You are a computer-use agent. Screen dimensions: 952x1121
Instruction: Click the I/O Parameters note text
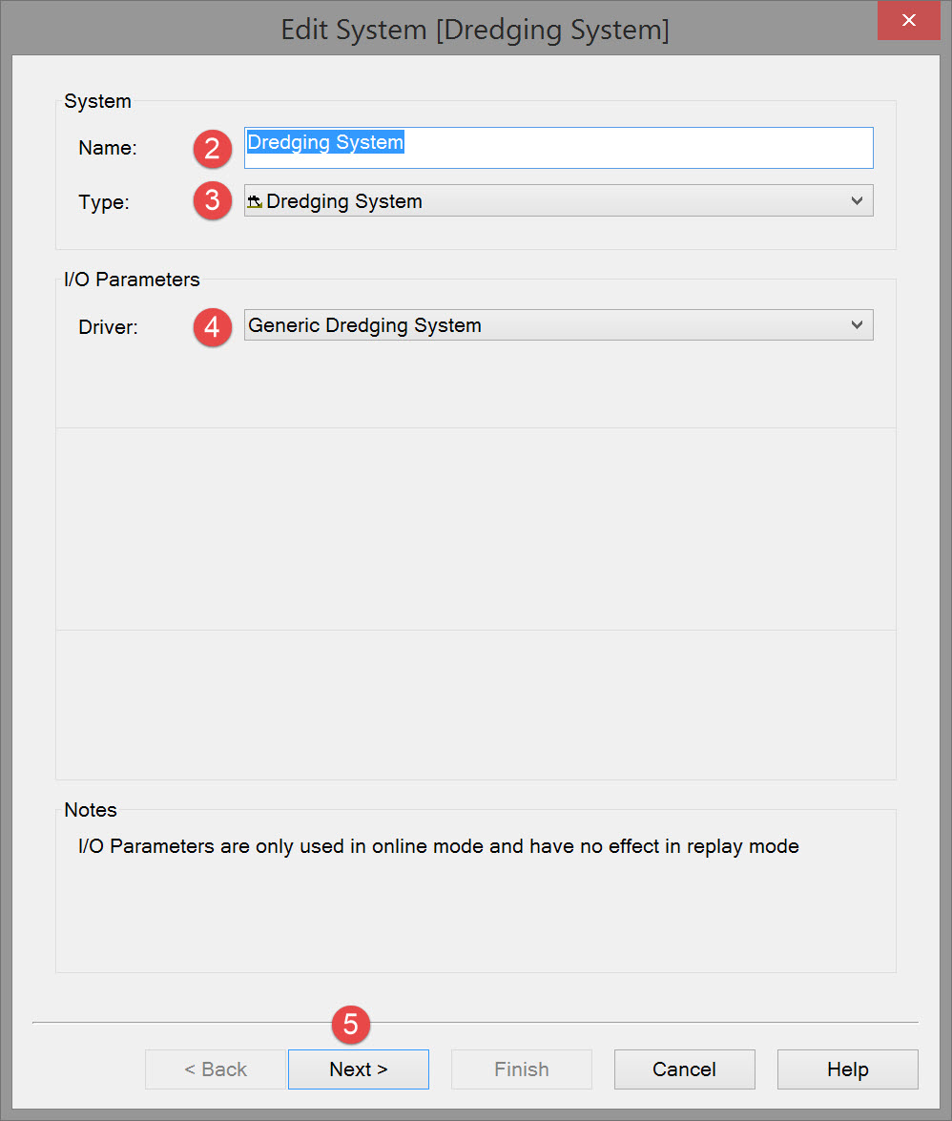(x=438, y=846)
